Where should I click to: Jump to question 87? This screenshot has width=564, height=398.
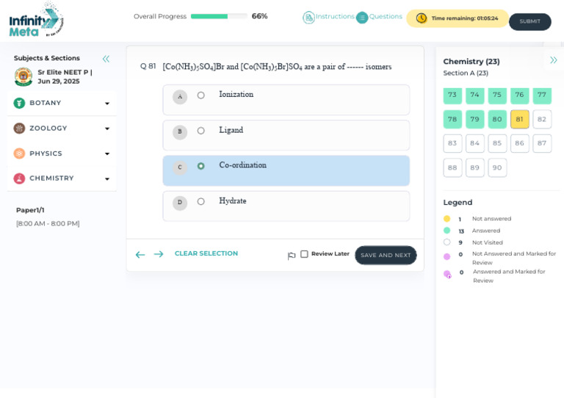[542, 143]
